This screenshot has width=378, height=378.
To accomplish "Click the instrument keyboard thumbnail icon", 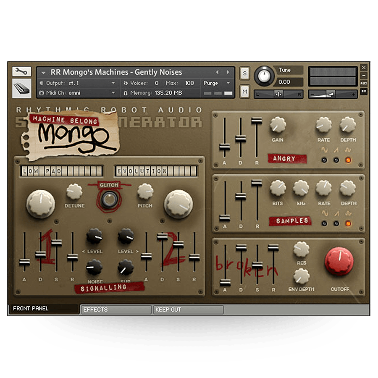I will (22, 88).
